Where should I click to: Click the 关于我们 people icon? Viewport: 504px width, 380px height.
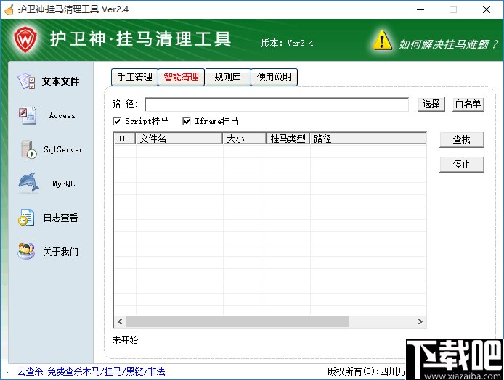click(x=26, y=252)
